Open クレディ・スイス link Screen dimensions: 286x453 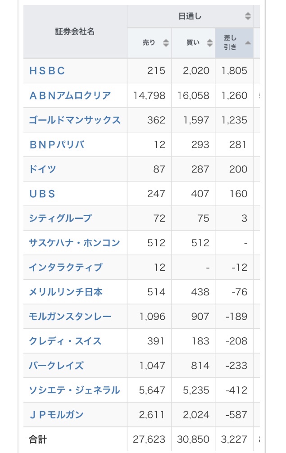[65, 341]
